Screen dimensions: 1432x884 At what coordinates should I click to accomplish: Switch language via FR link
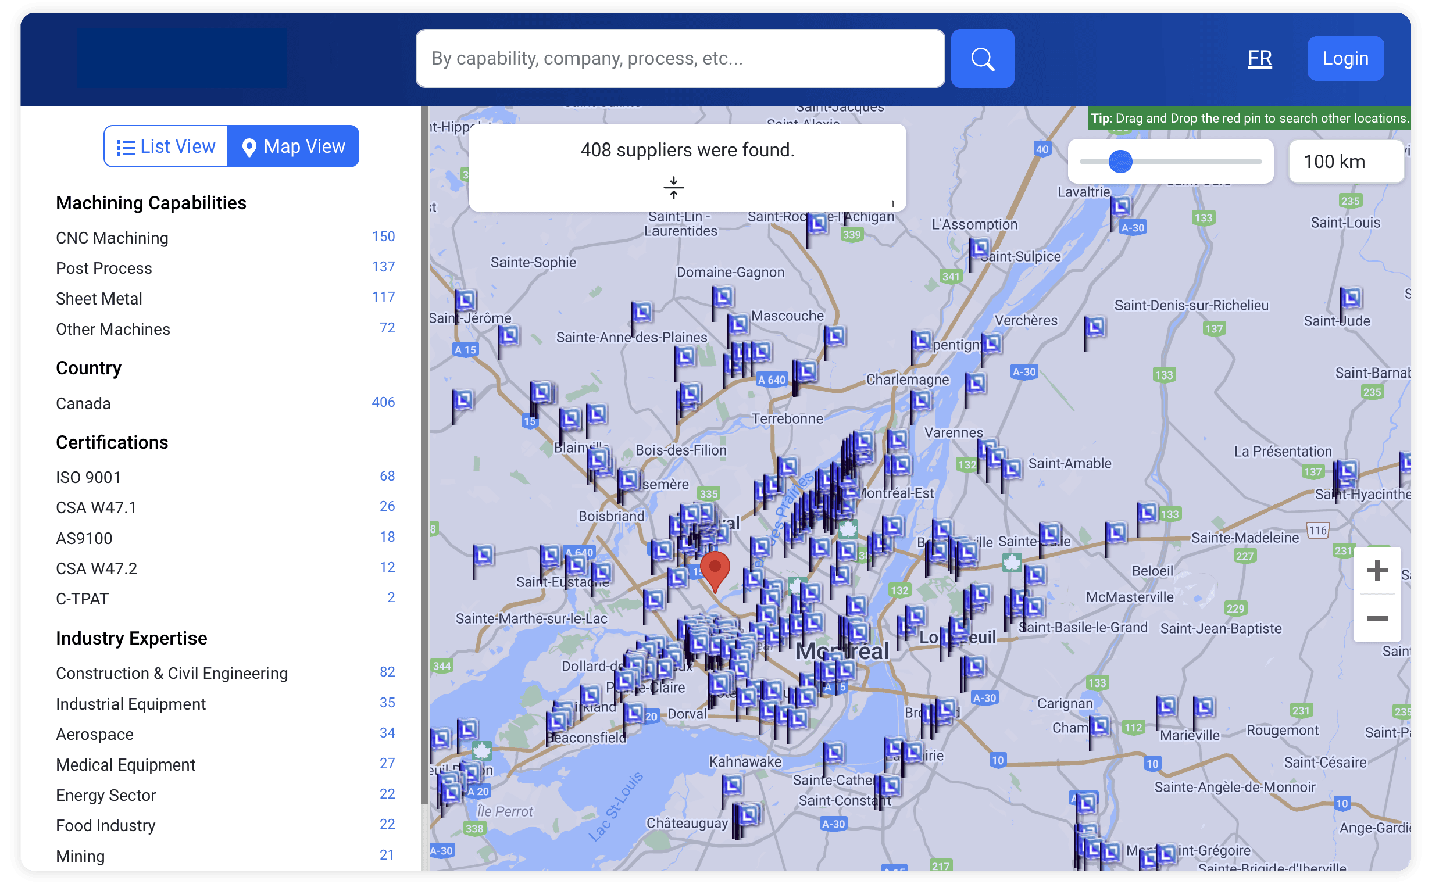1259,58
